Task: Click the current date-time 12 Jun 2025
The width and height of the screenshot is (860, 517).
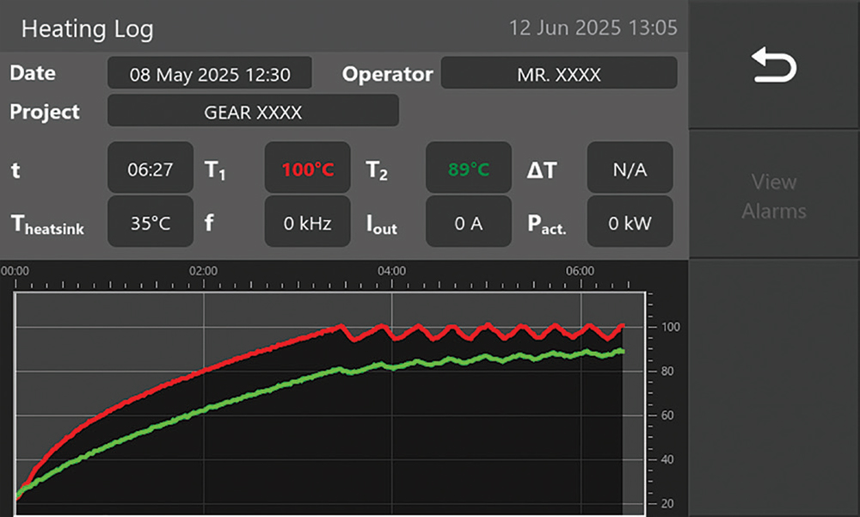Action: (x=593, y=28)
